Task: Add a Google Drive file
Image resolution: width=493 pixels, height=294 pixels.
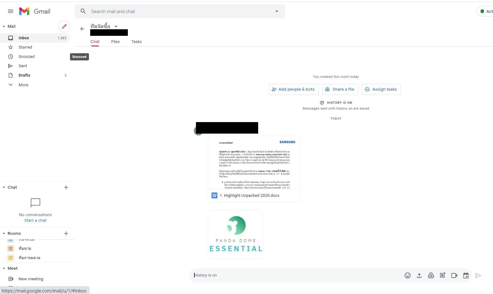Action: (431, 275)
